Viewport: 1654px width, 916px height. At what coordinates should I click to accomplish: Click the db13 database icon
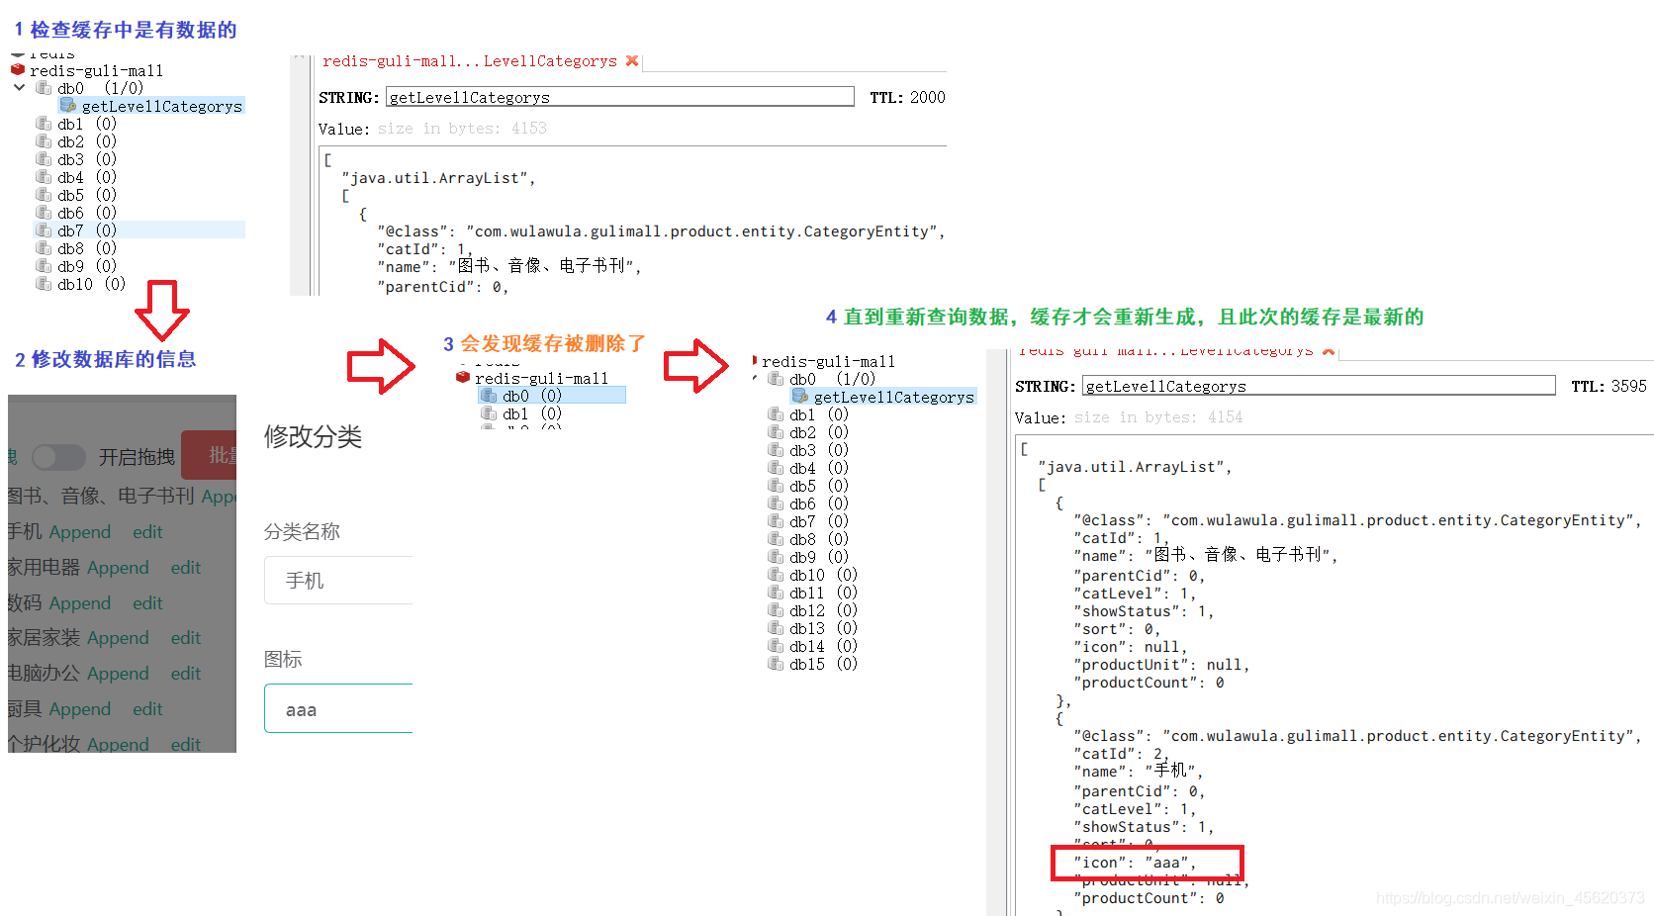(776, 628)
